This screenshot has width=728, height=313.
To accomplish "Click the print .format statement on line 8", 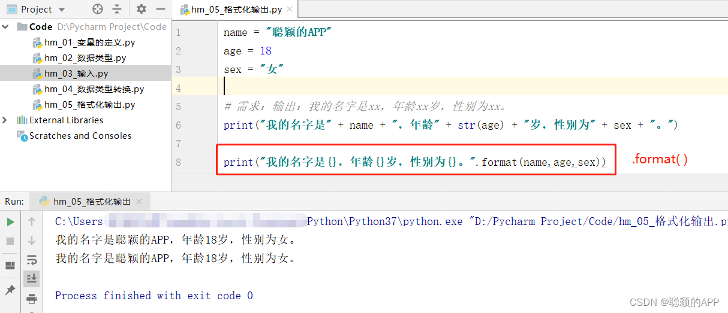I will pyautogui.click(x=415, y=162).
